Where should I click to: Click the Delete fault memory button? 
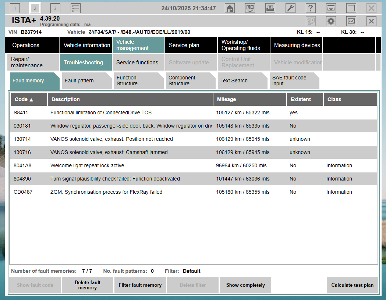(88, 285)
